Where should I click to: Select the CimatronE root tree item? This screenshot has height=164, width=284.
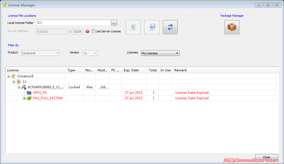[25, 76]
